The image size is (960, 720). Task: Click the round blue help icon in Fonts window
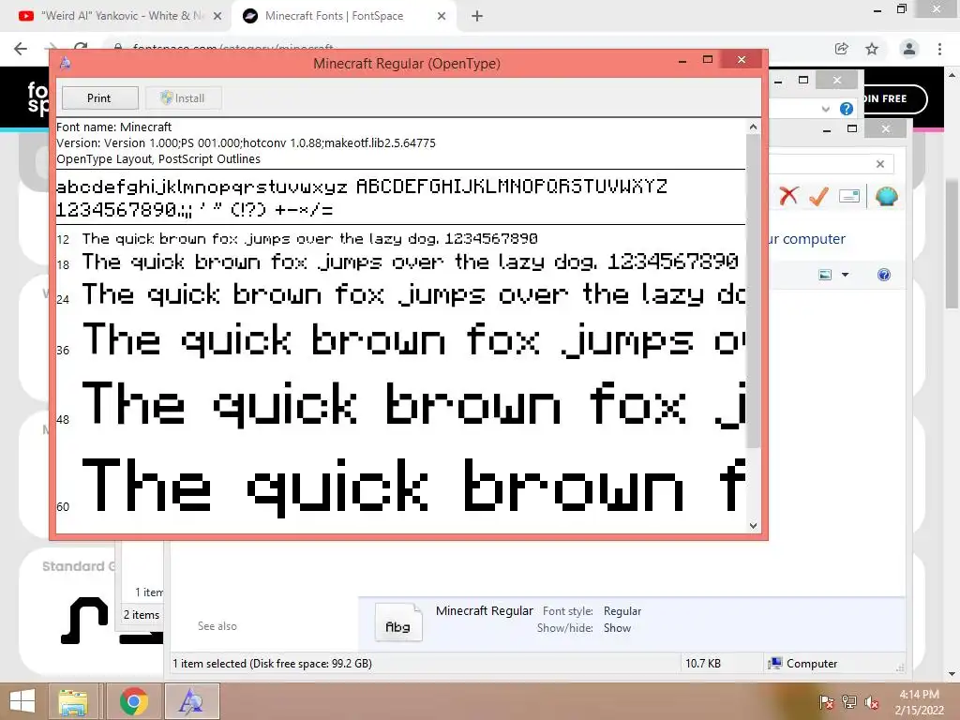click(x=883, y=275)
